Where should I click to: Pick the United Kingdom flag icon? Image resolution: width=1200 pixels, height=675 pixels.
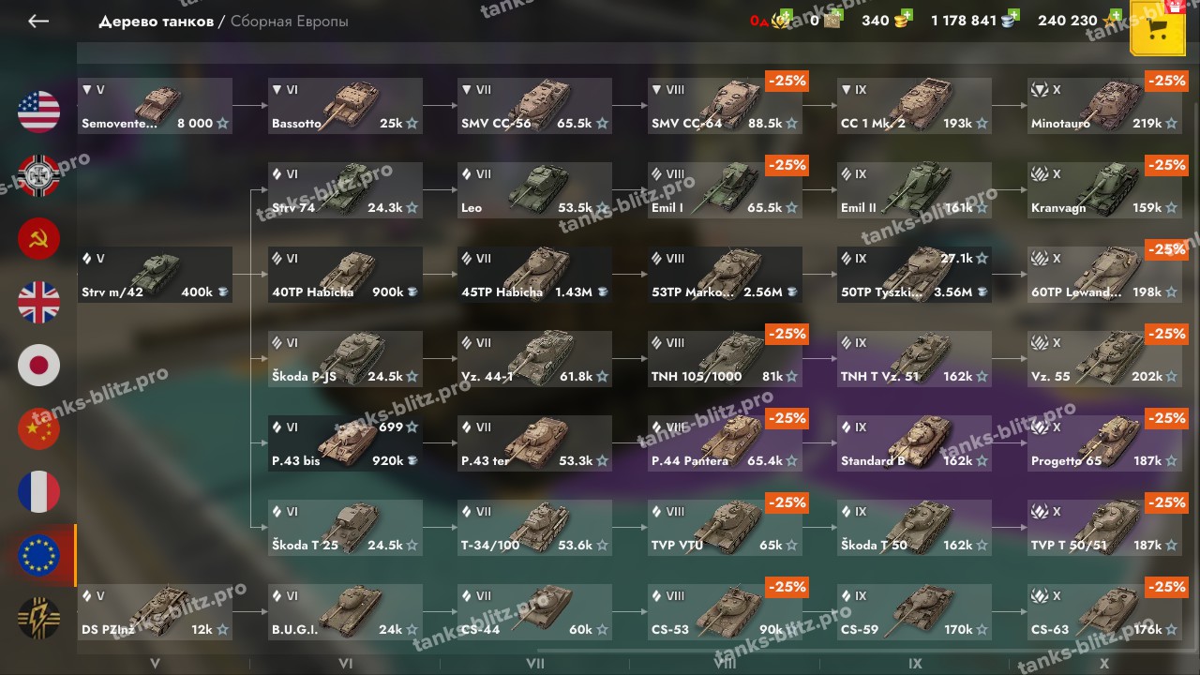click(x=38, y=302)
